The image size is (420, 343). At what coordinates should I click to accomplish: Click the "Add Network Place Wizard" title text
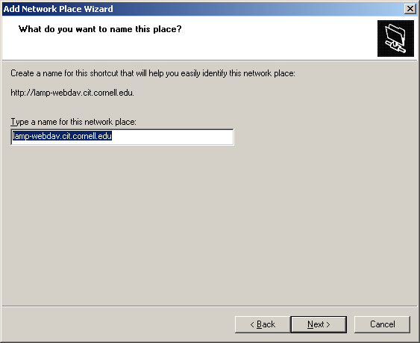[x=58, y=9]
